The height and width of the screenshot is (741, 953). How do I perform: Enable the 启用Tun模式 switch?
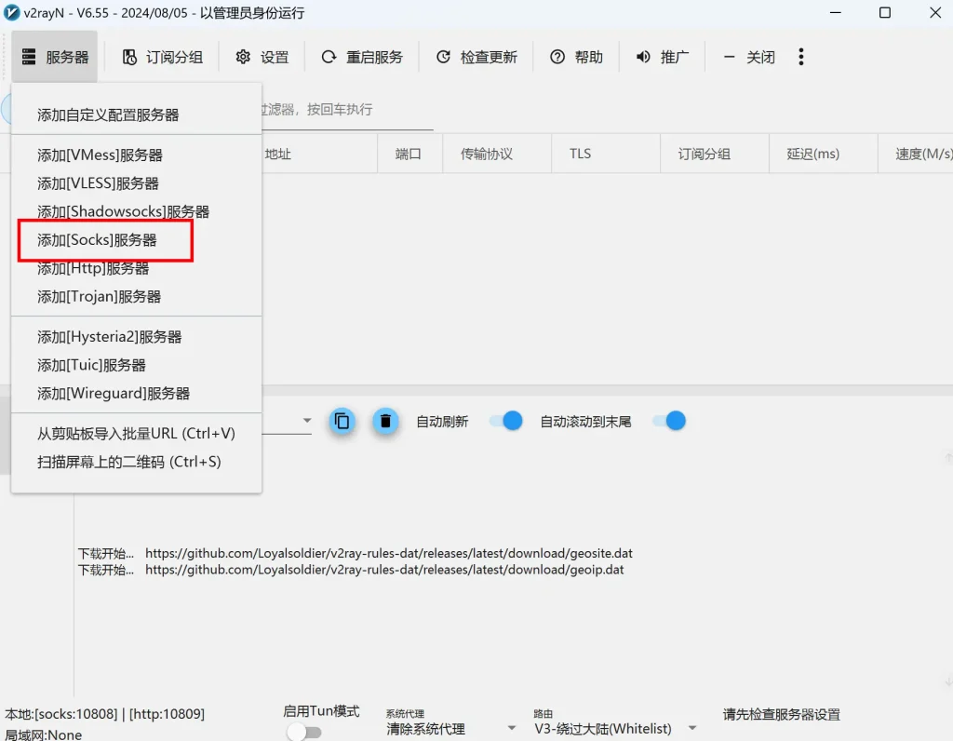click(x=303, y=732)
